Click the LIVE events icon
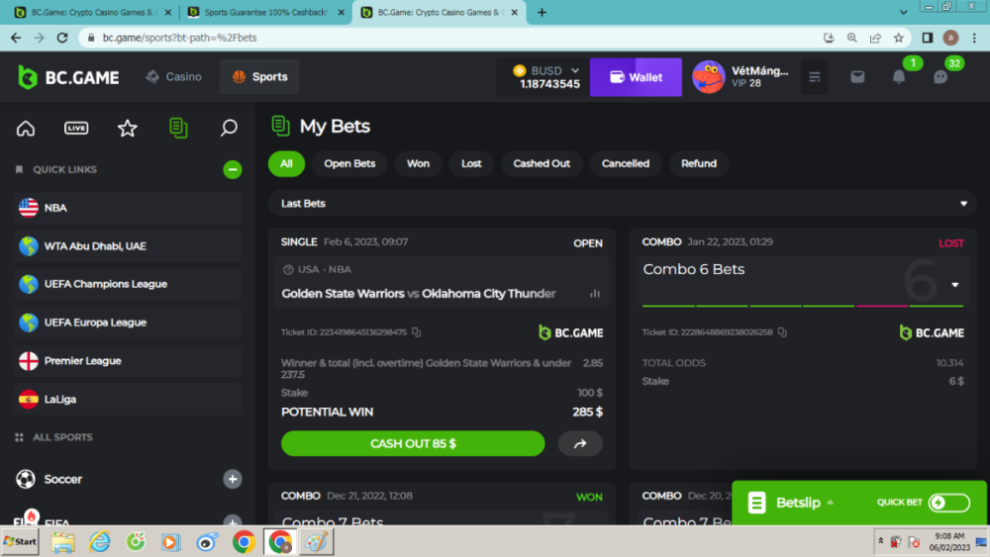The image size is (990, 557). tap(76, 128)
